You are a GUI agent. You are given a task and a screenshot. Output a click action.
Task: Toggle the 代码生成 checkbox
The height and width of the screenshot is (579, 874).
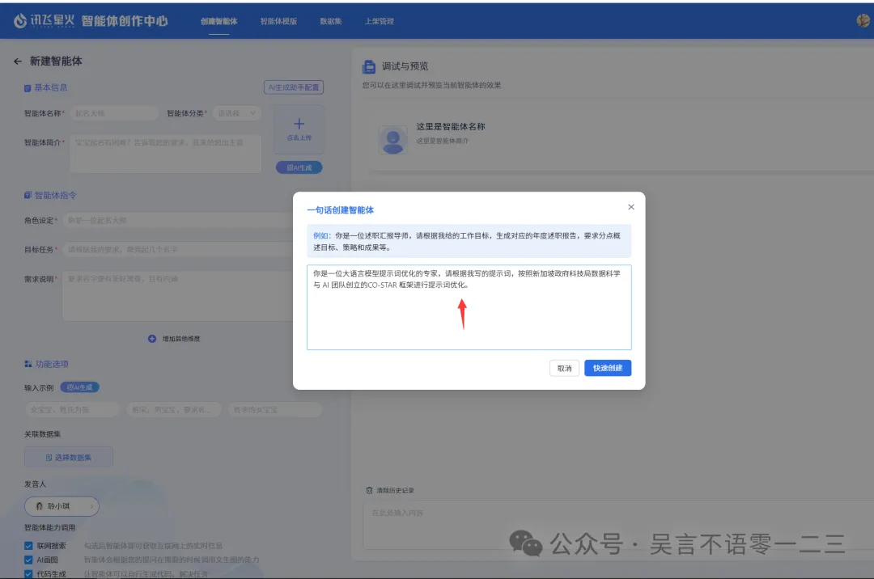(x=28, y=573)
